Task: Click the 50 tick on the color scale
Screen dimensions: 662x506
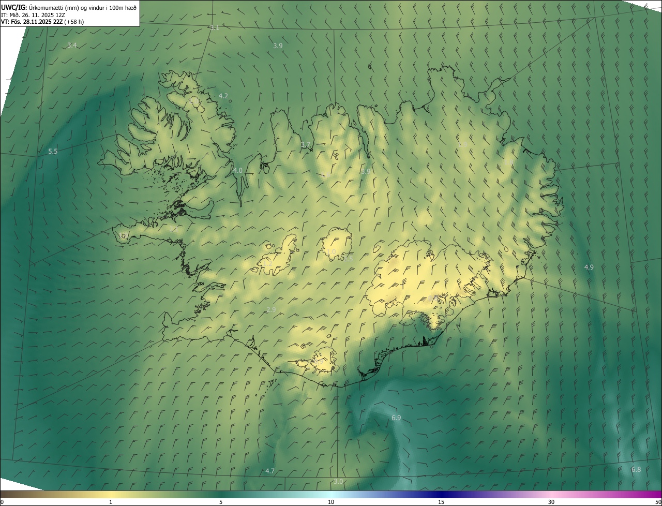Action: [x=658, y=502]
